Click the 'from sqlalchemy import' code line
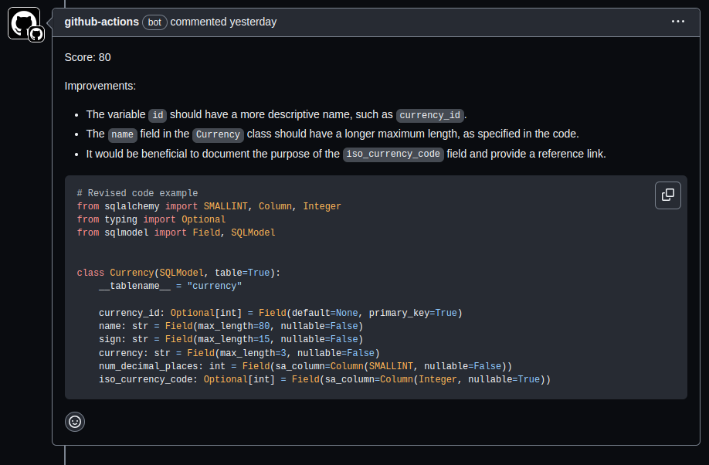 click(x=209, y=206)
